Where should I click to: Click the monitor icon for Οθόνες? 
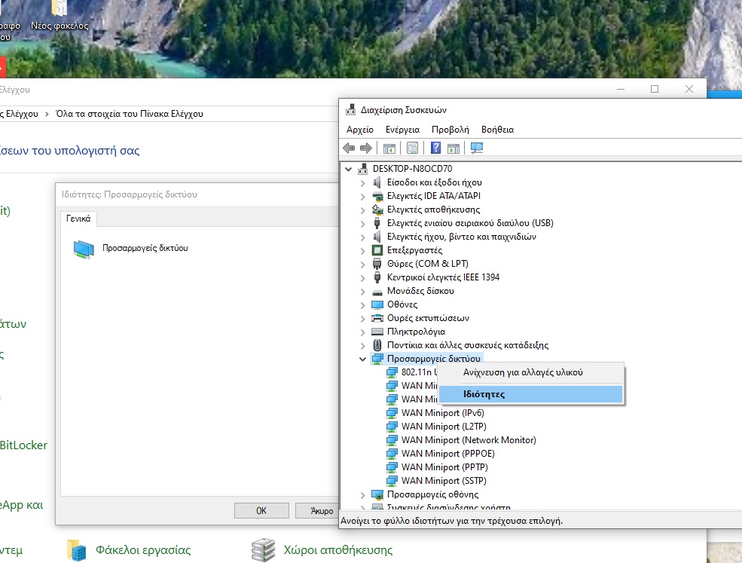(377, 304)
